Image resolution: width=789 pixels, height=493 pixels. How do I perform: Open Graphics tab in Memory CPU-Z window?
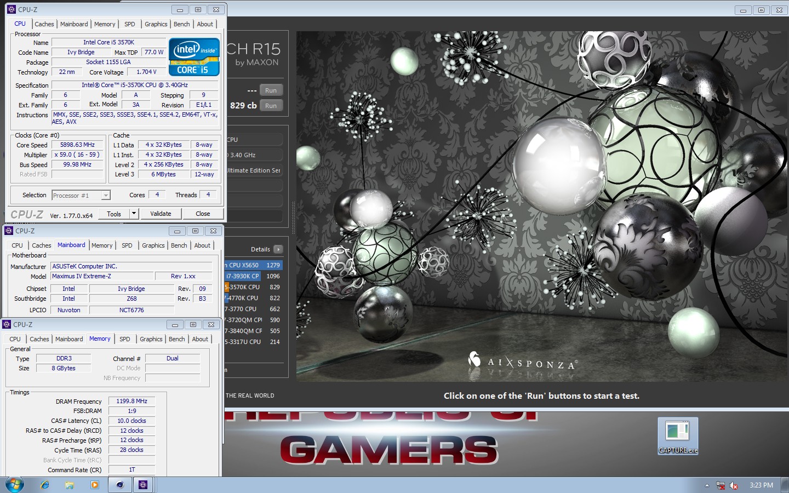point(151,339)
